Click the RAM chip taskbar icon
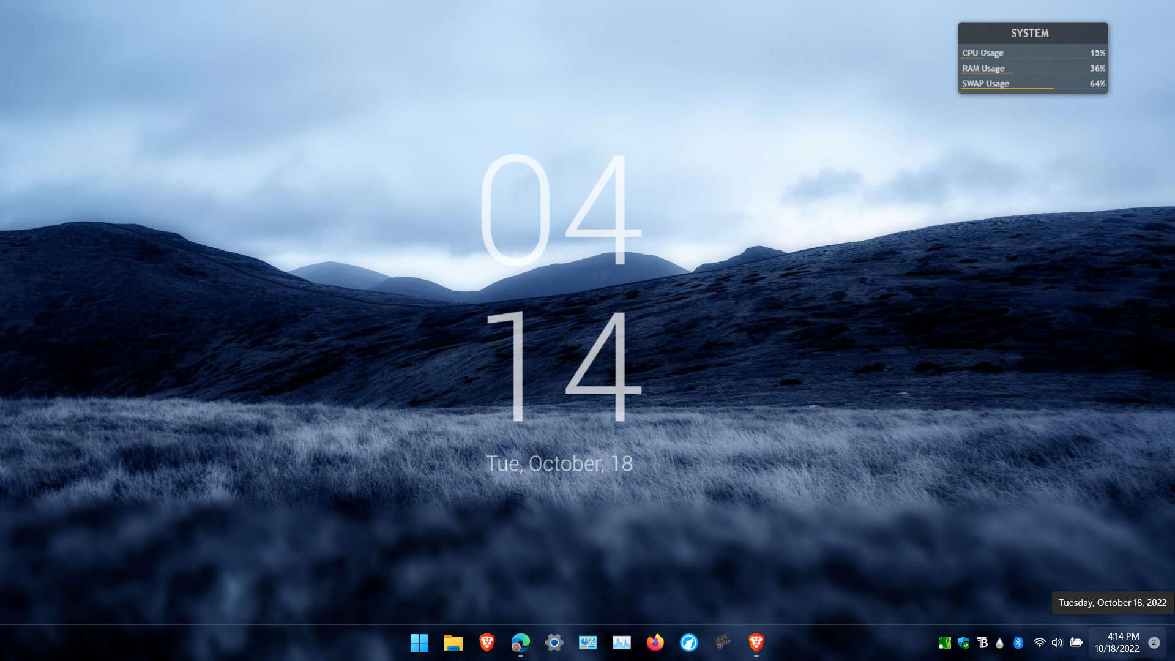Screen dimensions: 1175x661 click(x=723, y=643)
